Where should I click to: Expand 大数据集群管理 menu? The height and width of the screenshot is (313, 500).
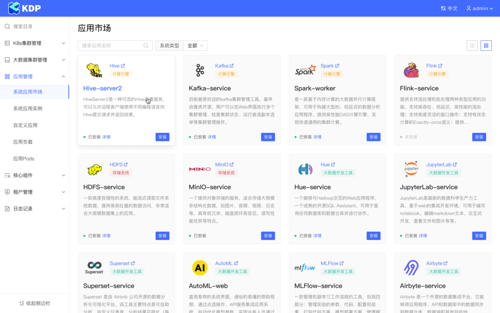click(x=63, y=60)
